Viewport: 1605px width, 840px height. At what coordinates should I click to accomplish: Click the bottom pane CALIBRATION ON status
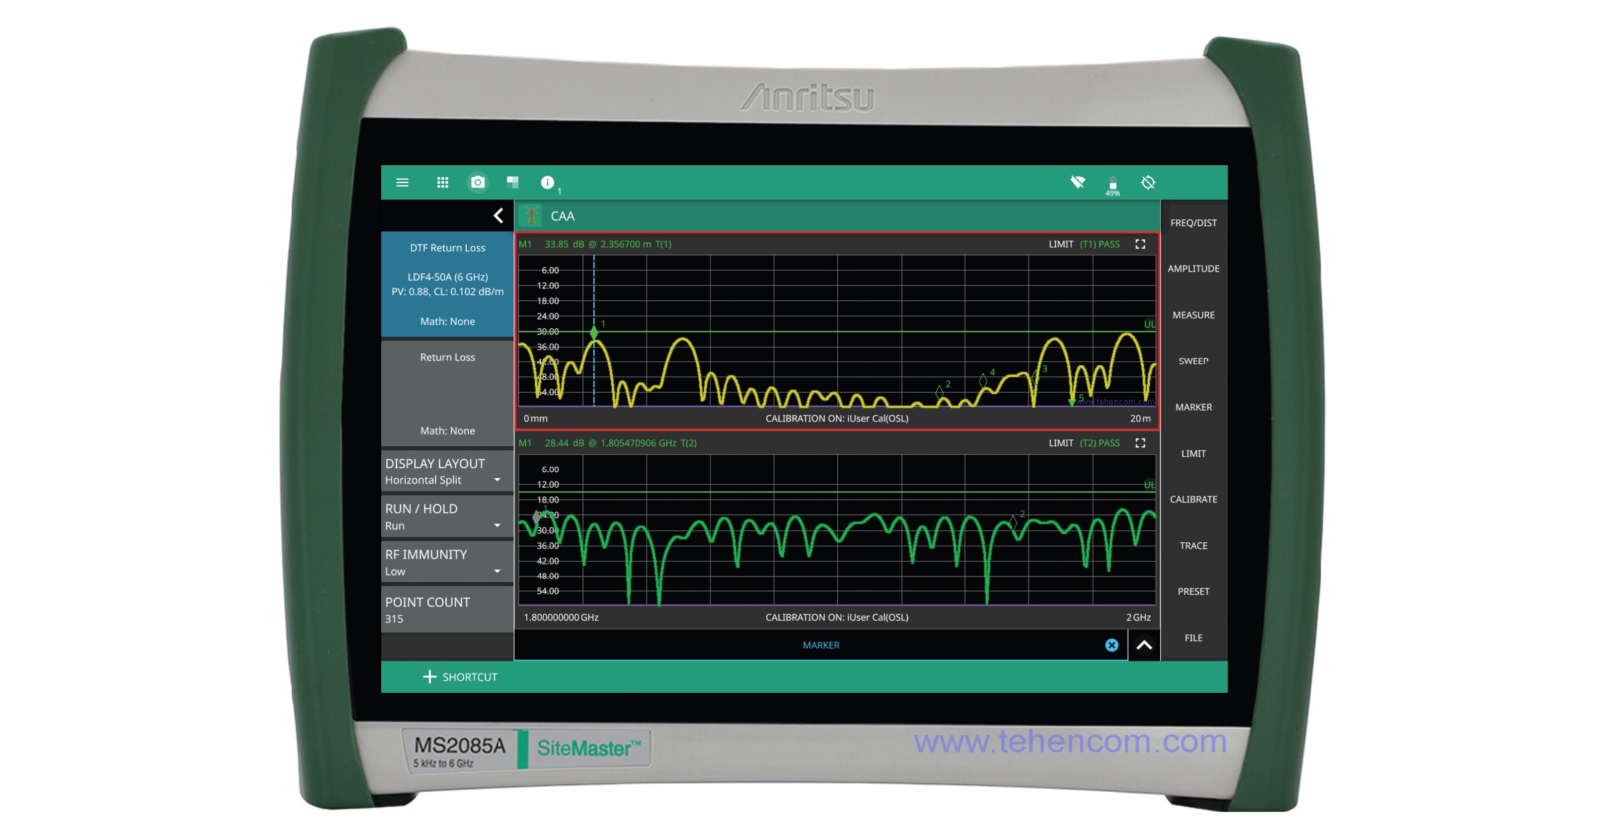[x=837, y=617]
